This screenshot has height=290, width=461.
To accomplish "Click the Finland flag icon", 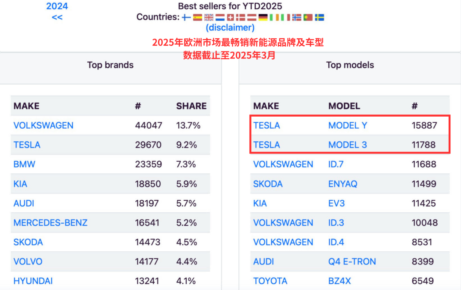I will (x=186, y=17).
